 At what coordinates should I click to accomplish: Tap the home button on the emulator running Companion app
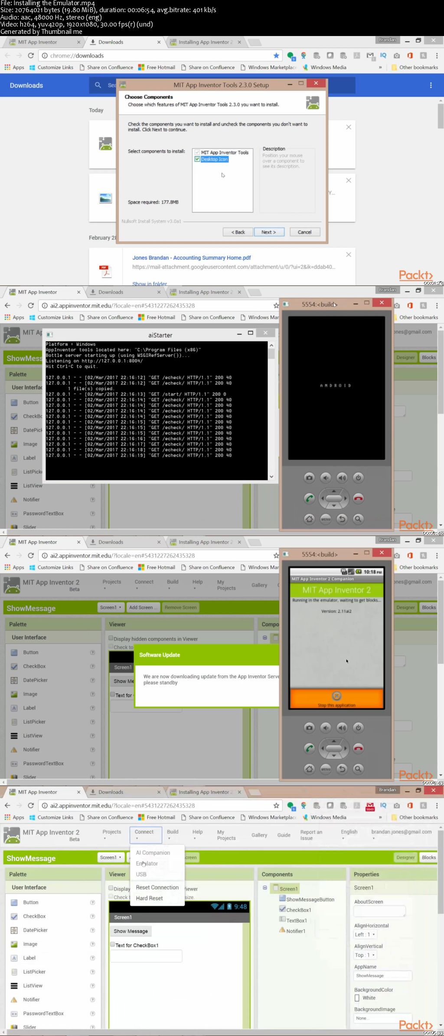[x=309, y=769]
